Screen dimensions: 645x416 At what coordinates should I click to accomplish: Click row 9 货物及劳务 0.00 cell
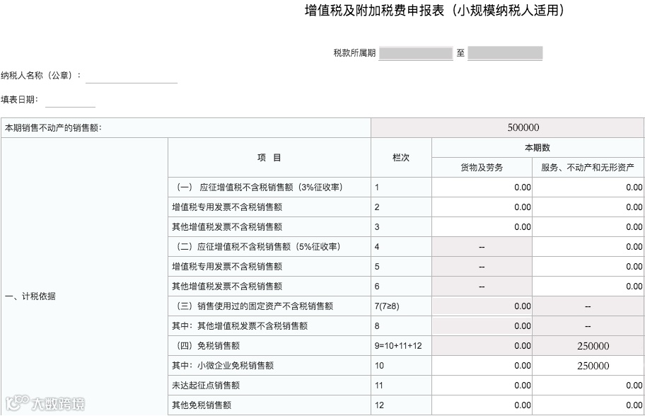482,346
